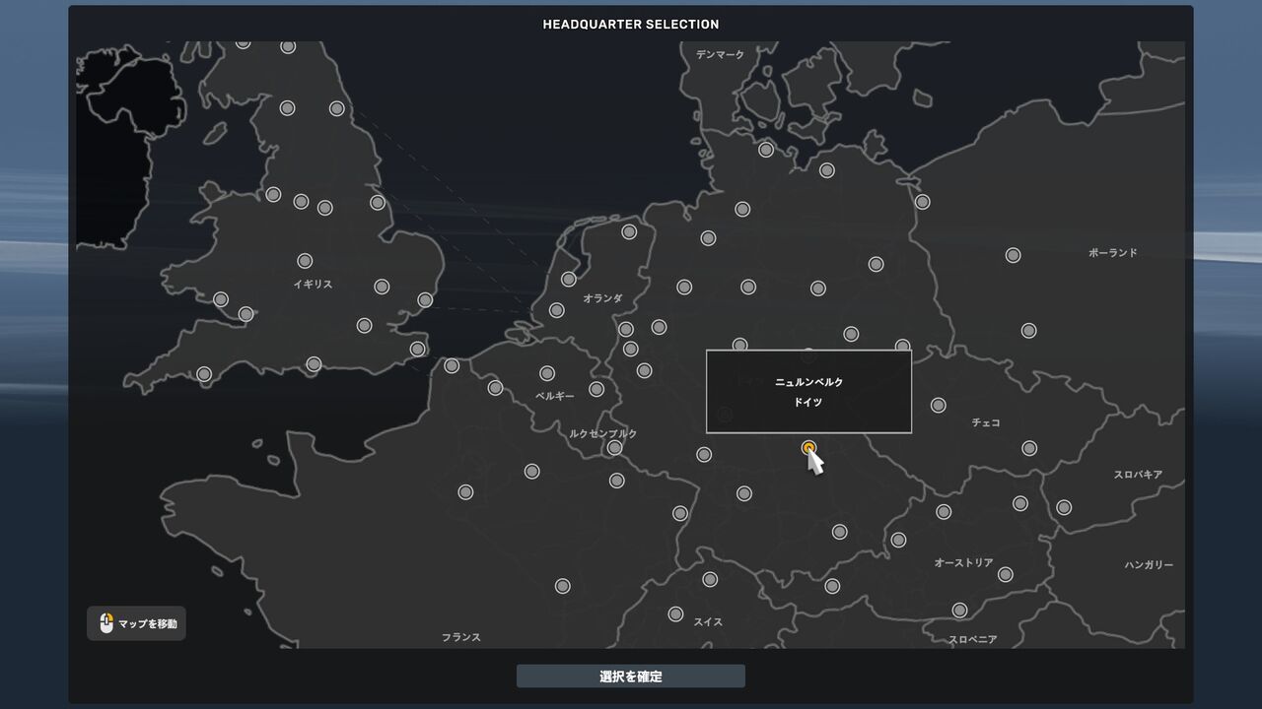Click the デンマーク country label

click(x=720, y=55)
